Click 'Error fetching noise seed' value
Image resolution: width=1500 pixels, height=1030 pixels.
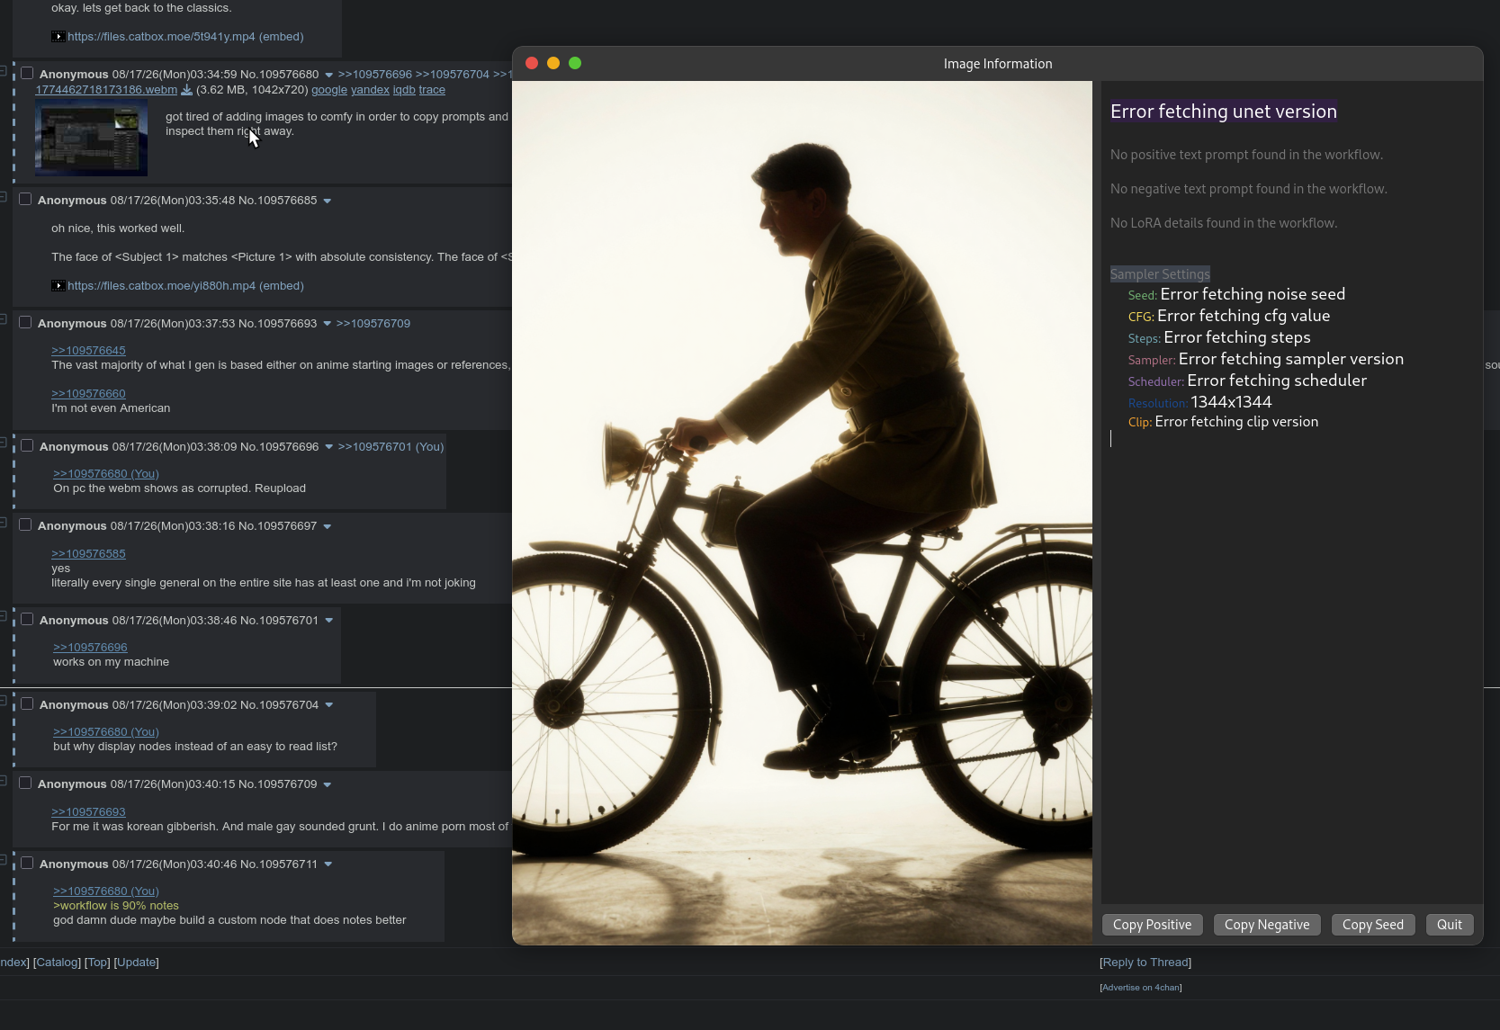tap(1253, 294)
